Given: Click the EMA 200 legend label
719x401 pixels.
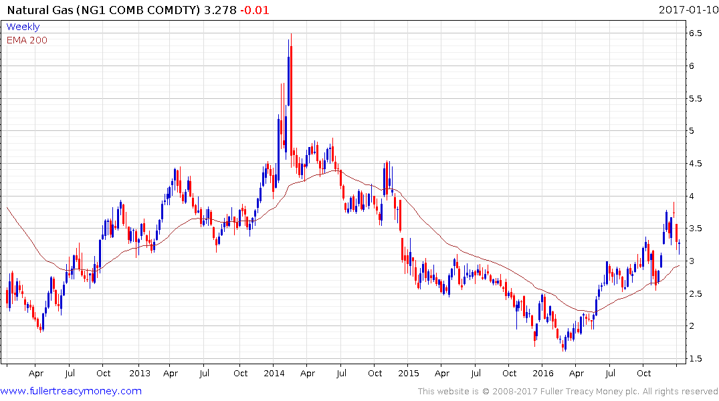Looking at the screenshot, I should coord(27,40).
